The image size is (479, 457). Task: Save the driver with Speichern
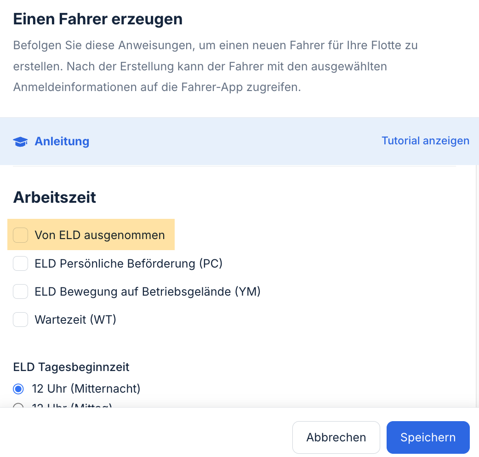click(428, 437)
